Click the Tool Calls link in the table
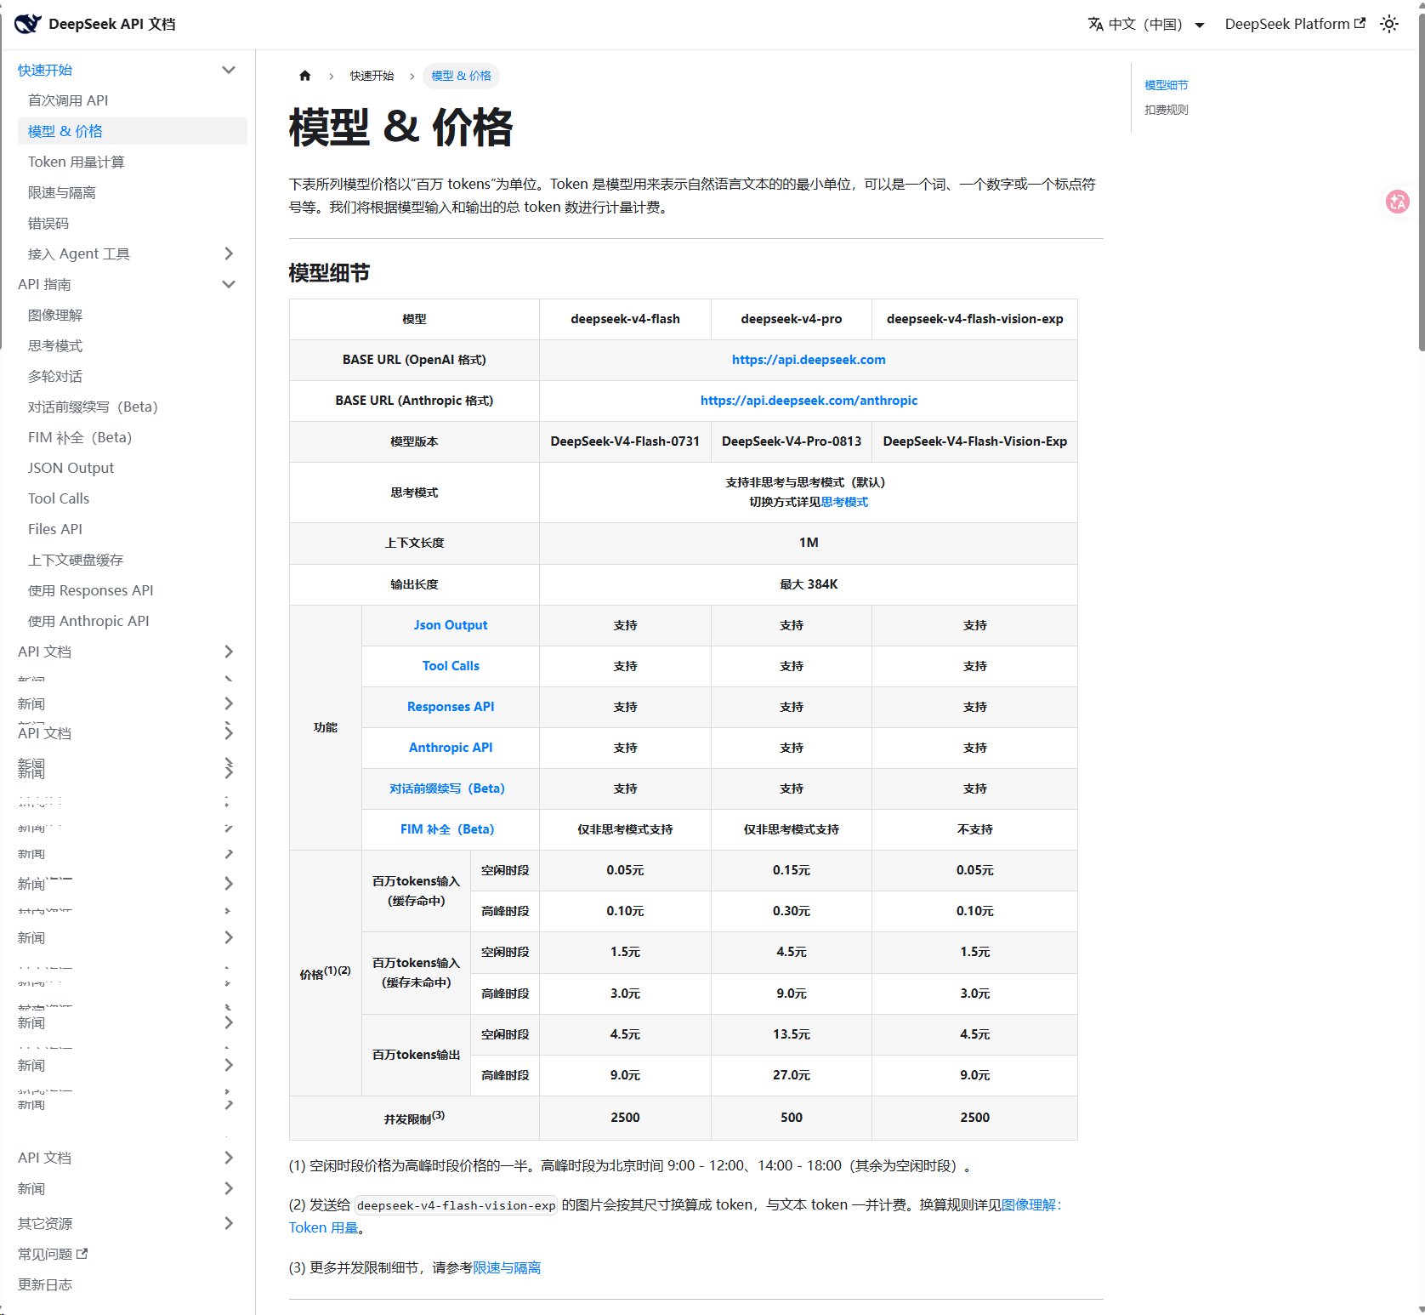Screen dimensions: 1425x1315 (451, 666)
